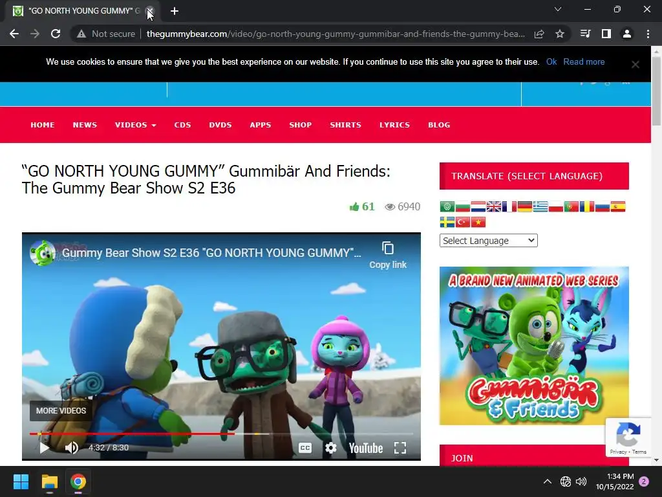The image size is (662, 497).
Task: Open Chrome three-dot menu
Action: click(648, 34)
